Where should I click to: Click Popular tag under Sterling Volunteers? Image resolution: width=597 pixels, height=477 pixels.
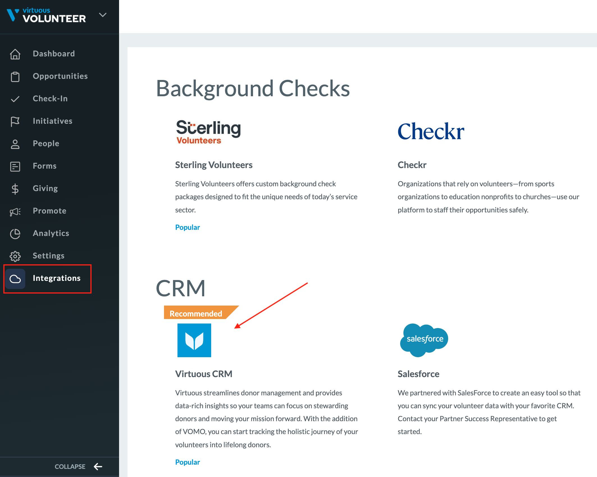point(187,227)
